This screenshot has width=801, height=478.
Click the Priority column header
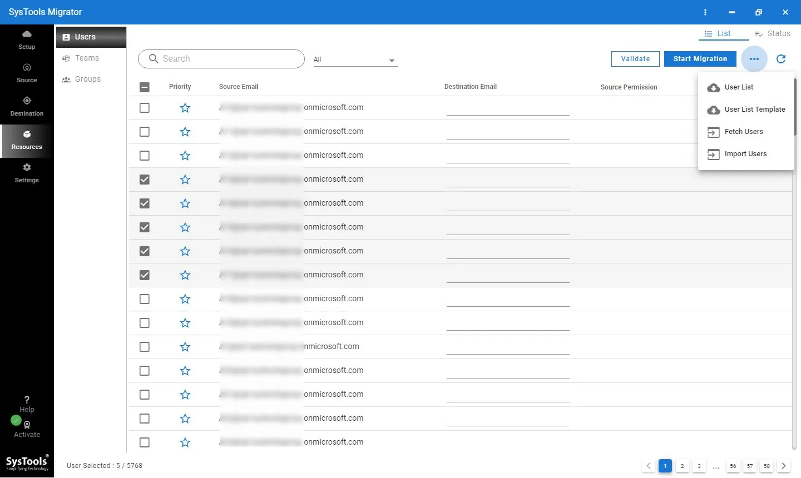tap(180, 87)
